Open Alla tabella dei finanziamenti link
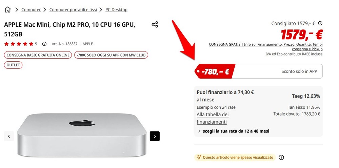Image resolution: width=339 pixels, height=168 pixels. click(213, 118)
